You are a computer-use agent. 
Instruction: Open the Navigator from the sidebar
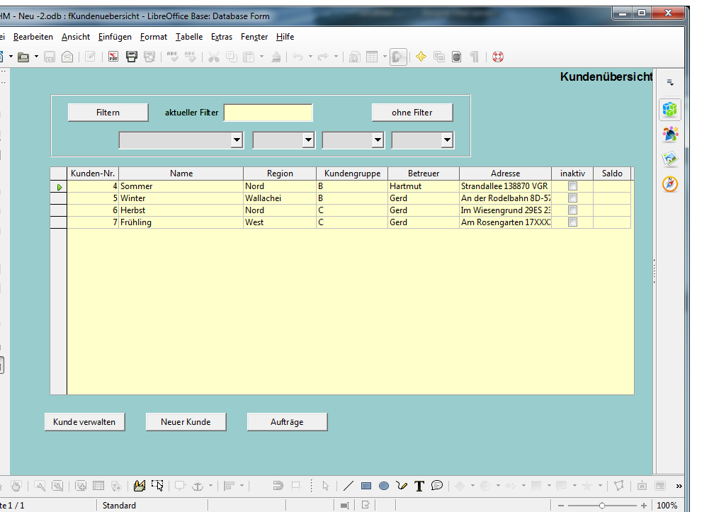coord(670,184)
